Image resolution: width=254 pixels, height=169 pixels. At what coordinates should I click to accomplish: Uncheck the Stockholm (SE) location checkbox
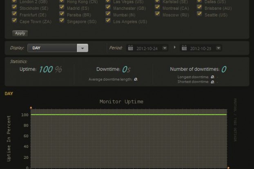pos(14,8)
